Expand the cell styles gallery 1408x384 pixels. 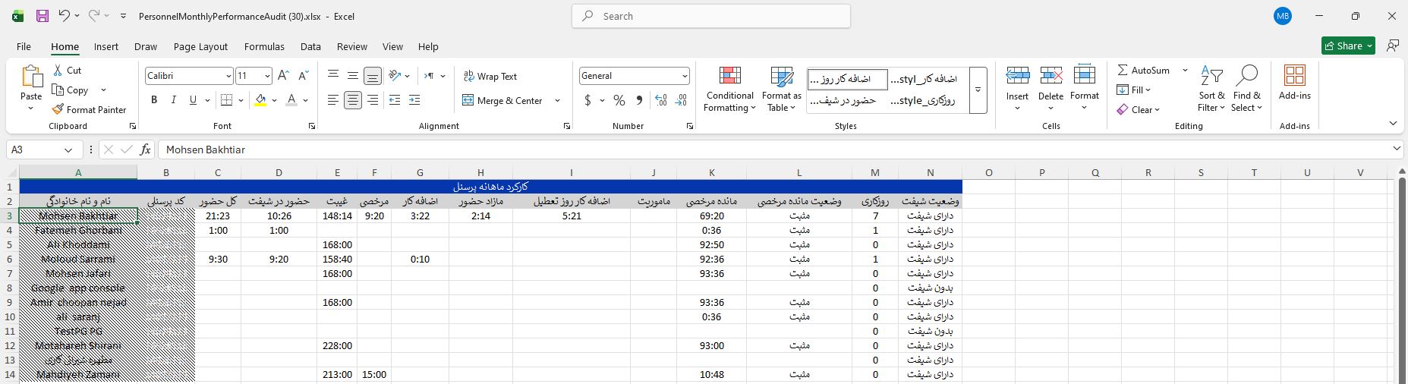[978, 90]
